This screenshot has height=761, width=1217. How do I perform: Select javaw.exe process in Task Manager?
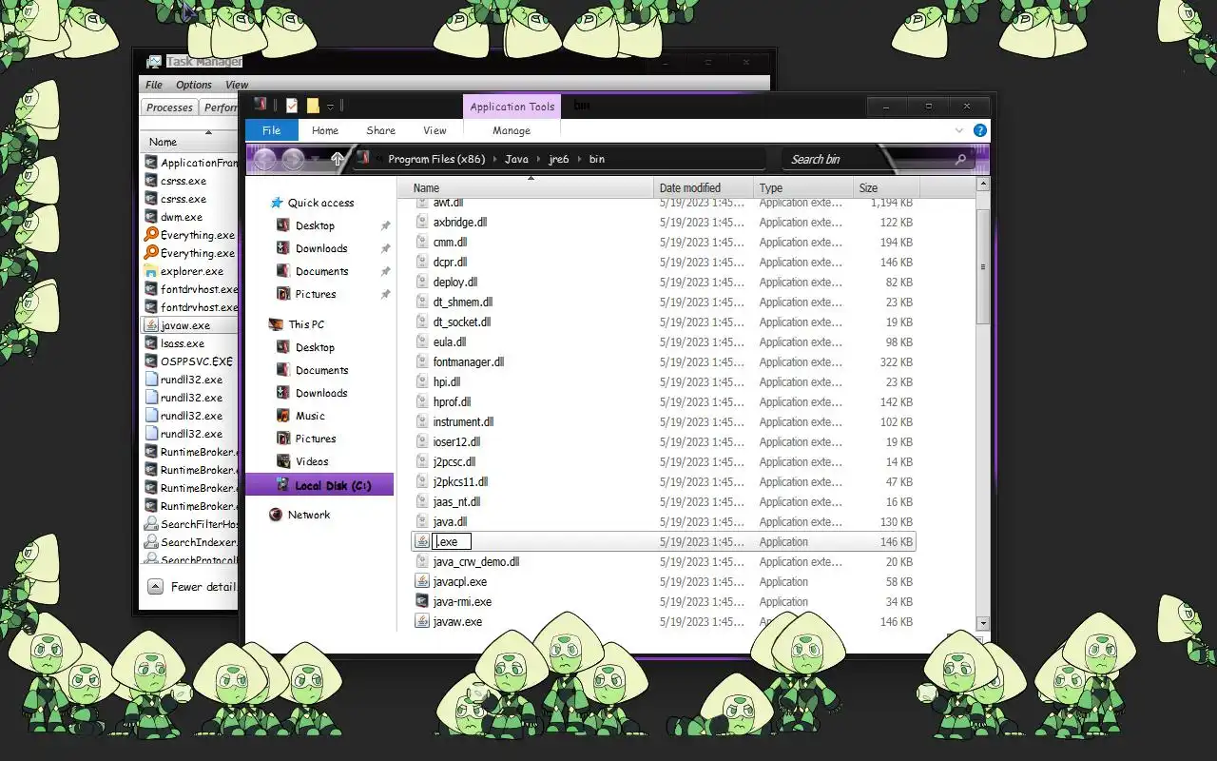(x=190, y=324)
